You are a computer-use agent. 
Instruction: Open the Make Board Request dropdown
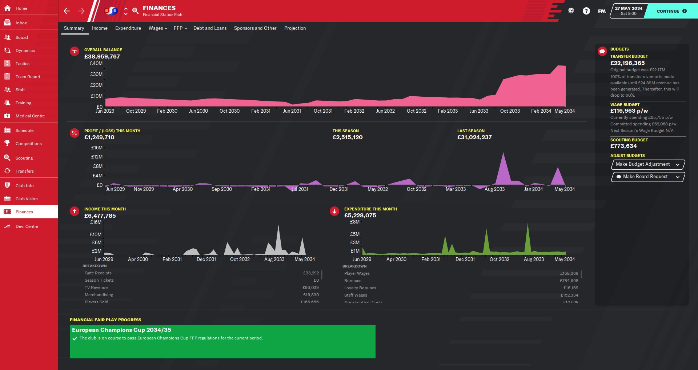648,177
